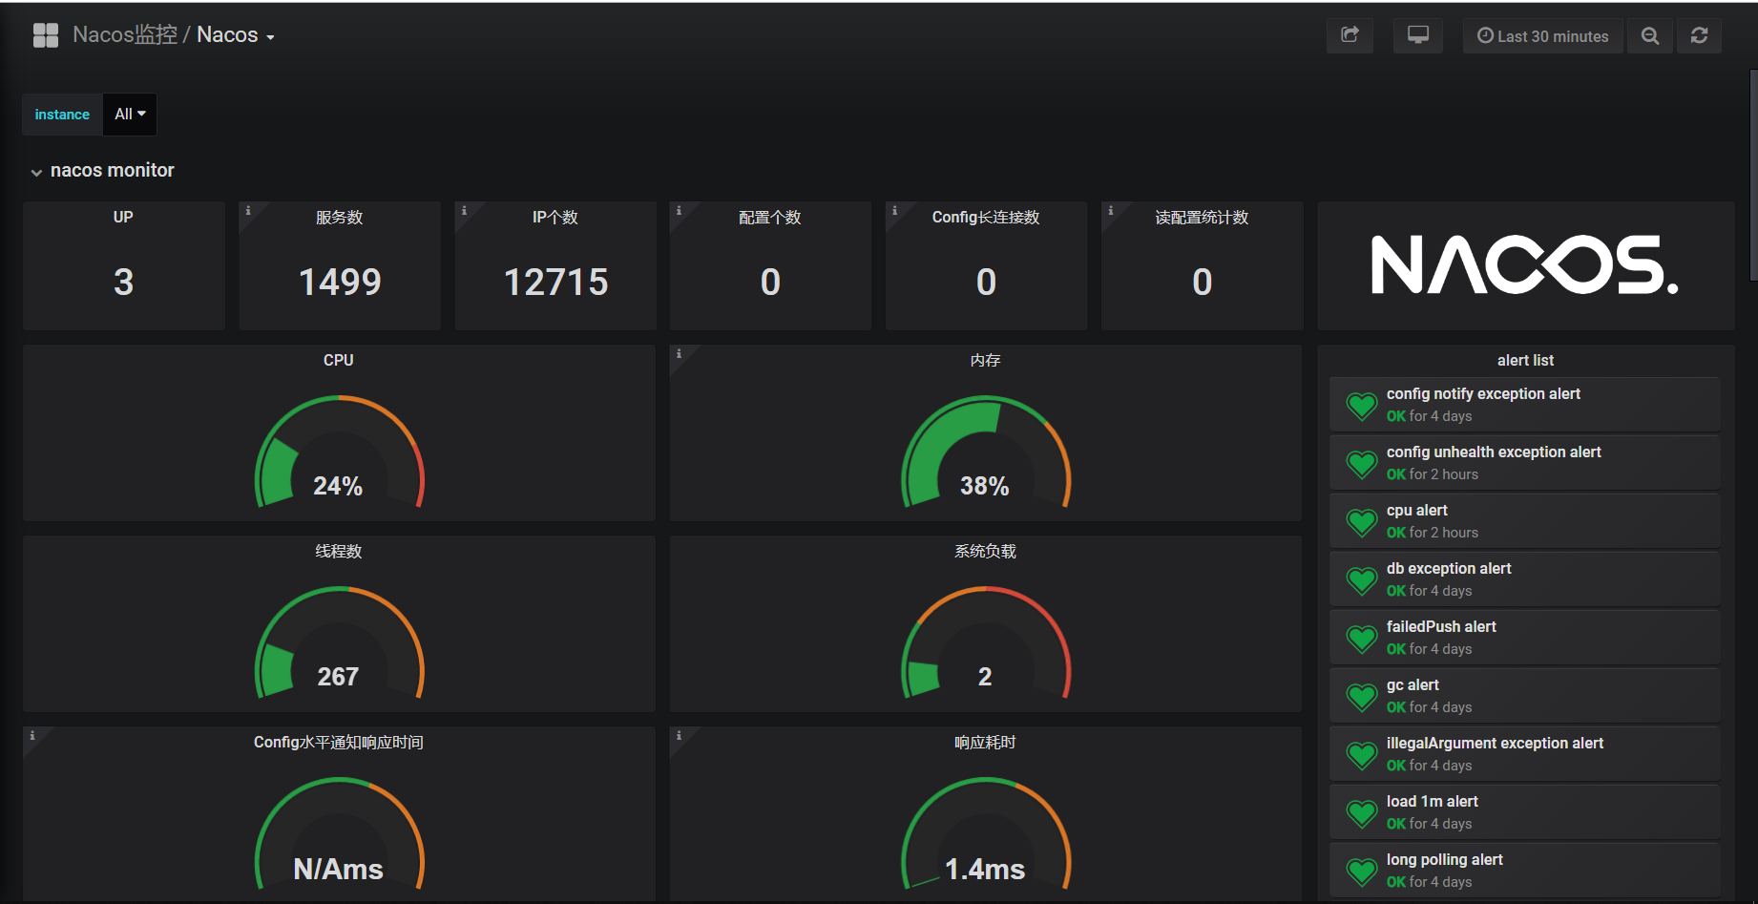Click info icon on 内存 panel
The width and height of the screenshot is (1758, 904).
pos(679,353)
